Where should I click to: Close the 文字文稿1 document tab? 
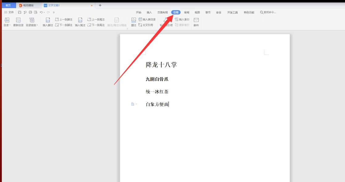tap(92, 6)
